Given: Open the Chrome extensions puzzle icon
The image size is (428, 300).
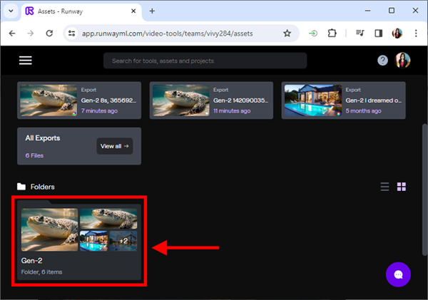Looking at the screenshot, I should (332, 33).
